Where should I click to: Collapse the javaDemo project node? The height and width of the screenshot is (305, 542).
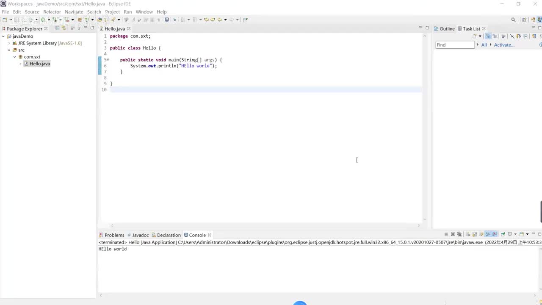(3, 36)
